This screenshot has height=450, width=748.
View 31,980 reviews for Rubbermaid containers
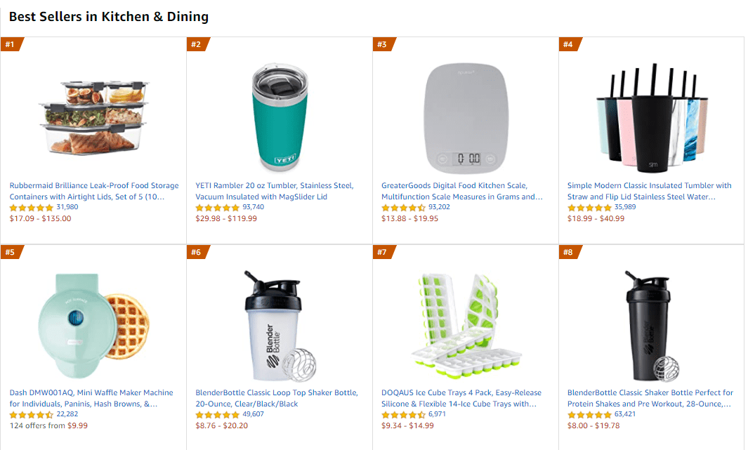(67, 207)
